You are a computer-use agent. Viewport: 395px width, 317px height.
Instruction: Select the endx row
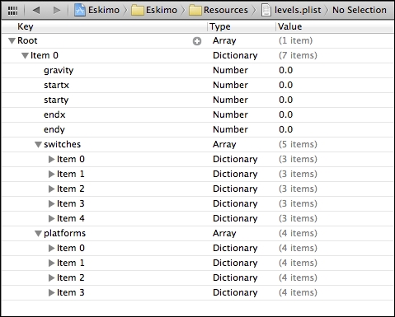pyautogui.click(x=197, y=114)
